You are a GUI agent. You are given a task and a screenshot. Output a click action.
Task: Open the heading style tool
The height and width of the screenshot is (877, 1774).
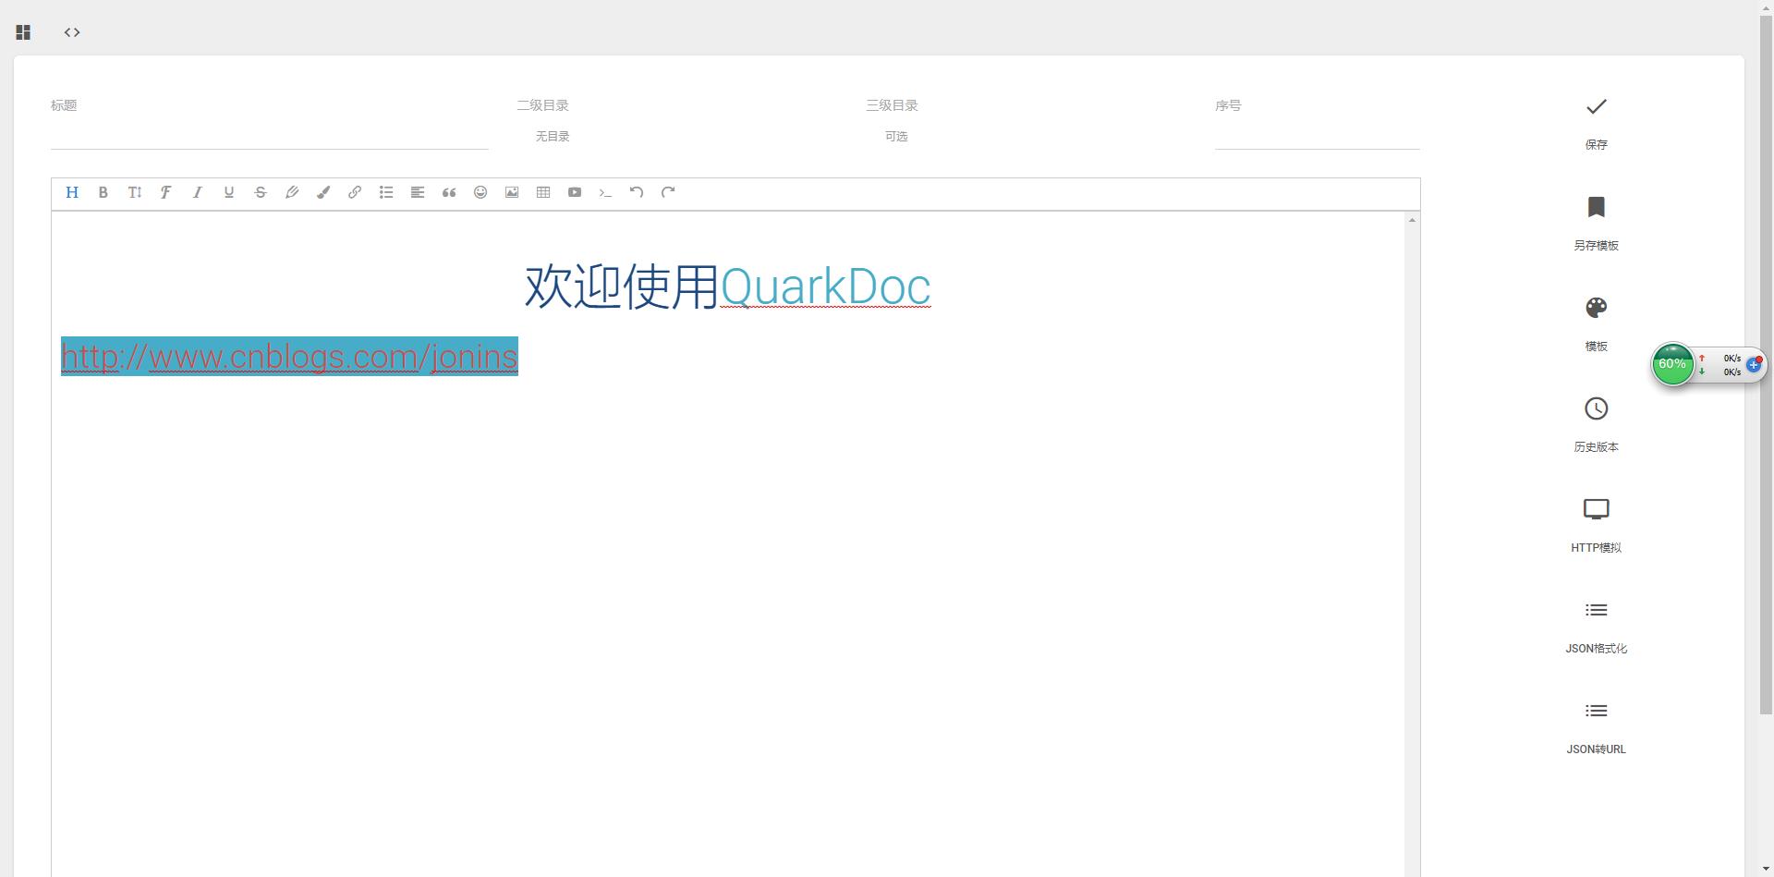tap(72, 192)
